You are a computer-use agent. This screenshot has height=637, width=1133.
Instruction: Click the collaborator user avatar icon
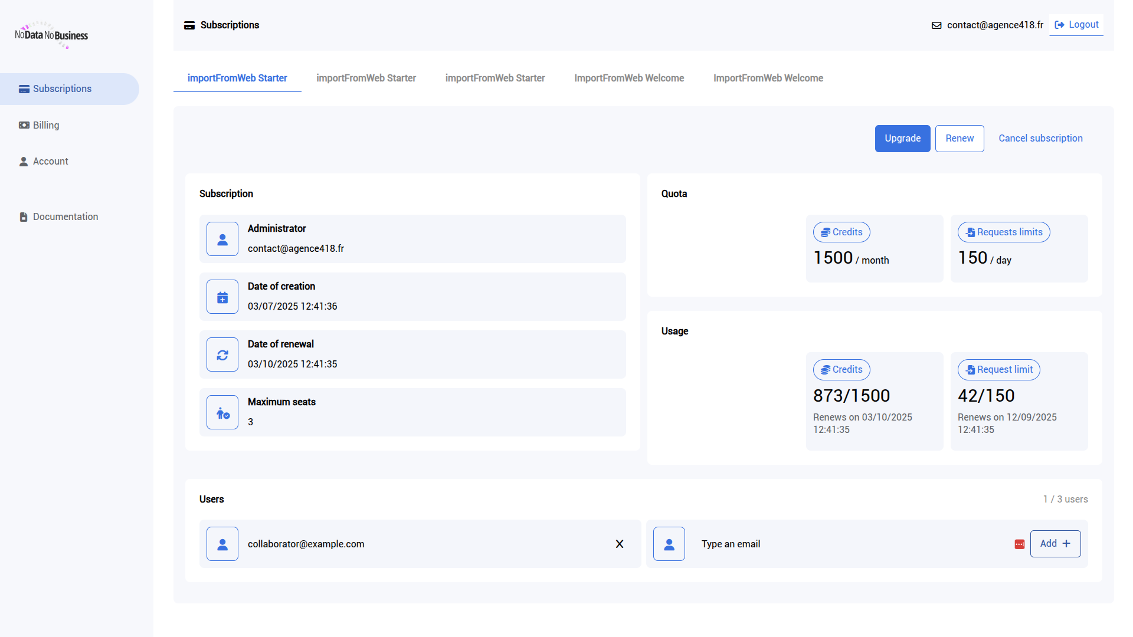(x=222, y=544)
